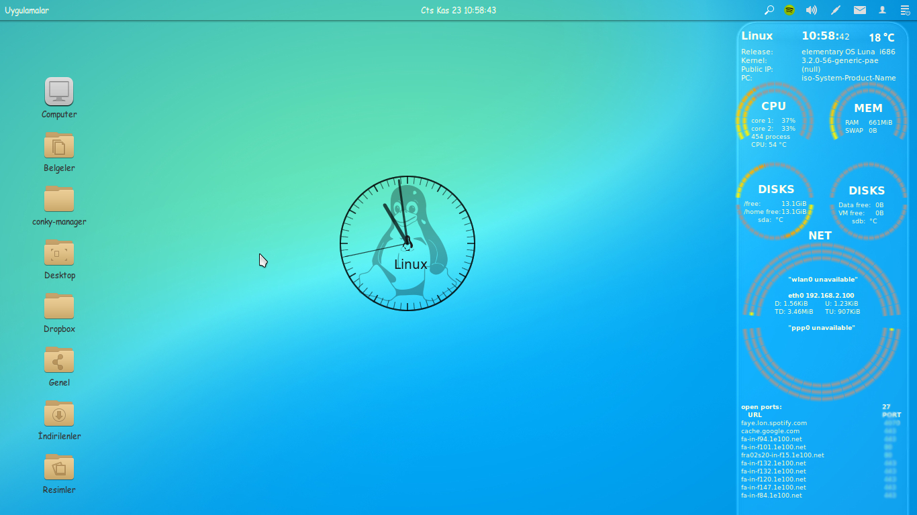The width and height of the screenshot is (917, 515).
Task: Click the DISKS title above 'Data free'
Action: pyautogui.click(x=867, y=191)
